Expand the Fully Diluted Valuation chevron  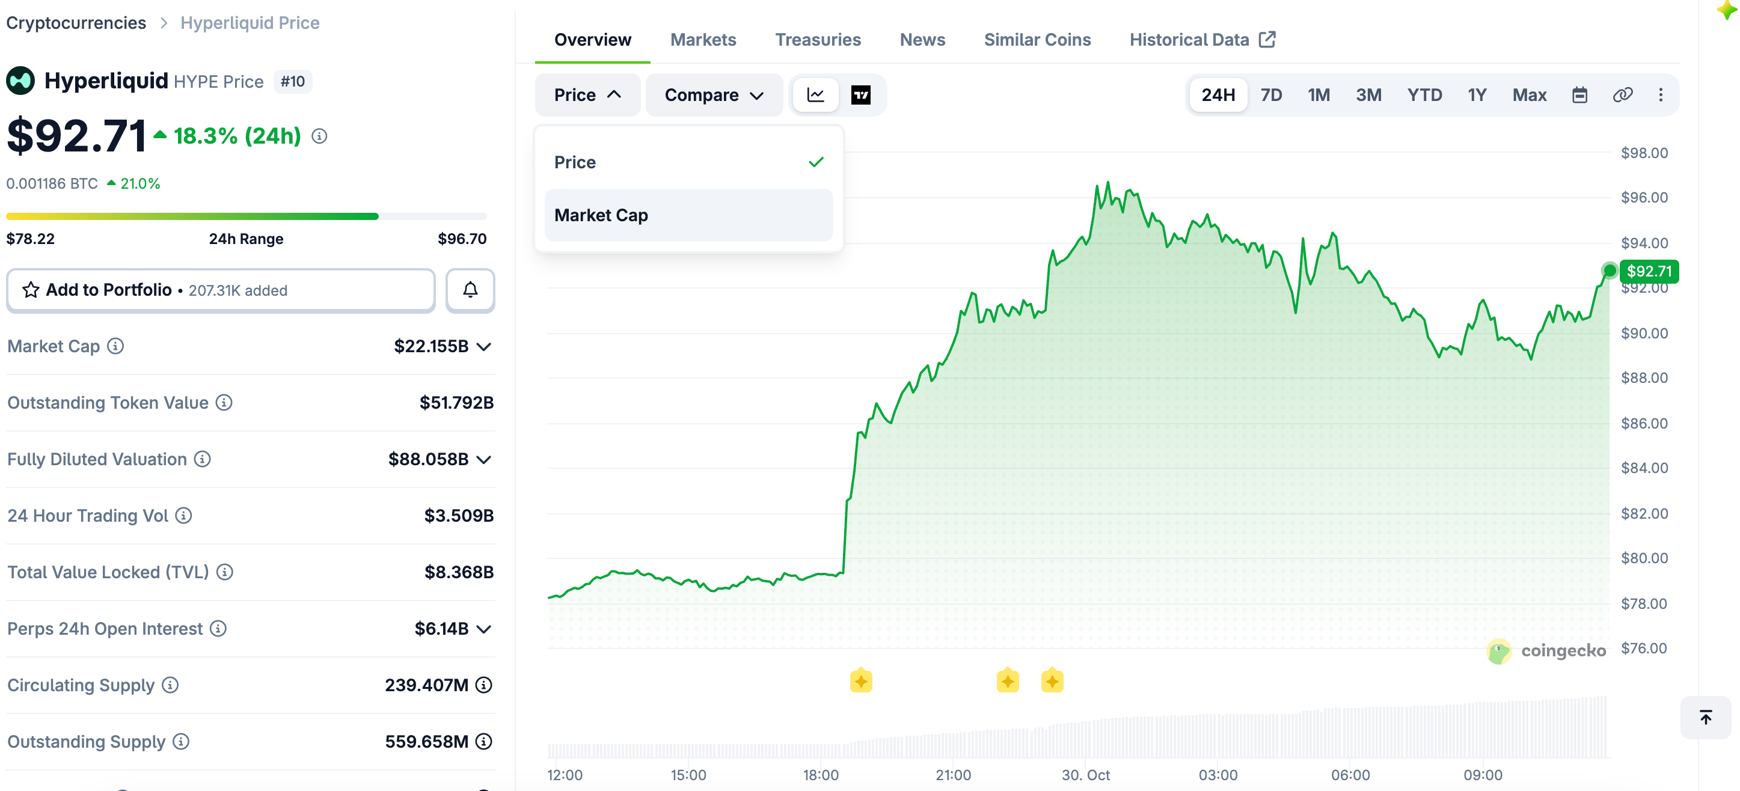pos(483,459)
